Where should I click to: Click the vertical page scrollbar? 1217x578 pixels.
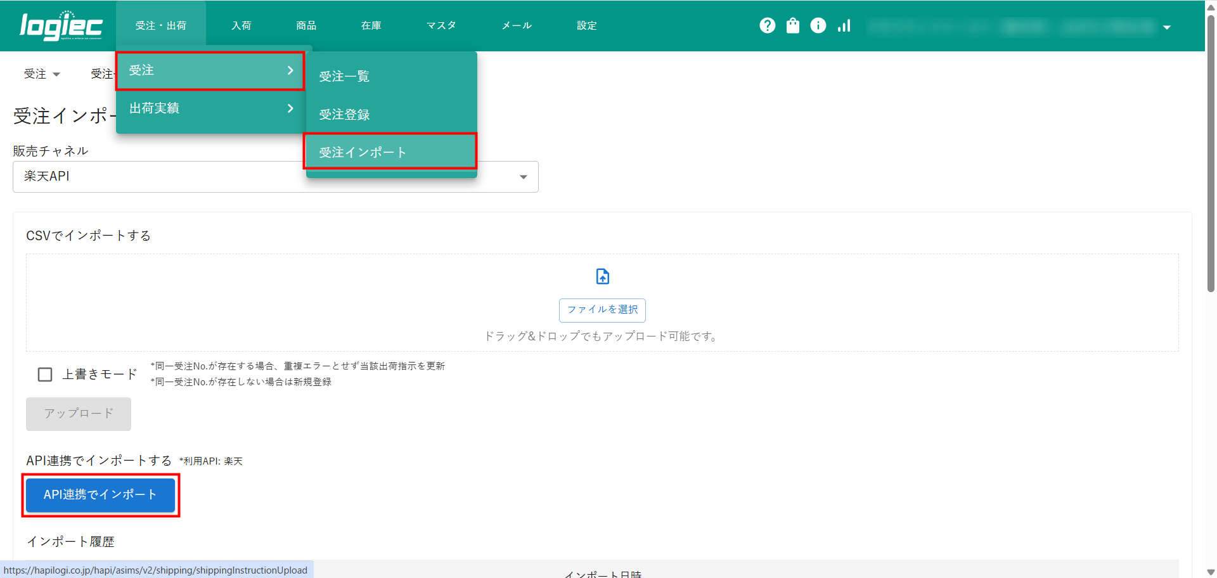(x=1211, y=152)
